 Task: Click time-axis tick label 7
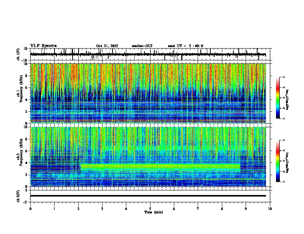pyautogui.click(x=198, y=209)
